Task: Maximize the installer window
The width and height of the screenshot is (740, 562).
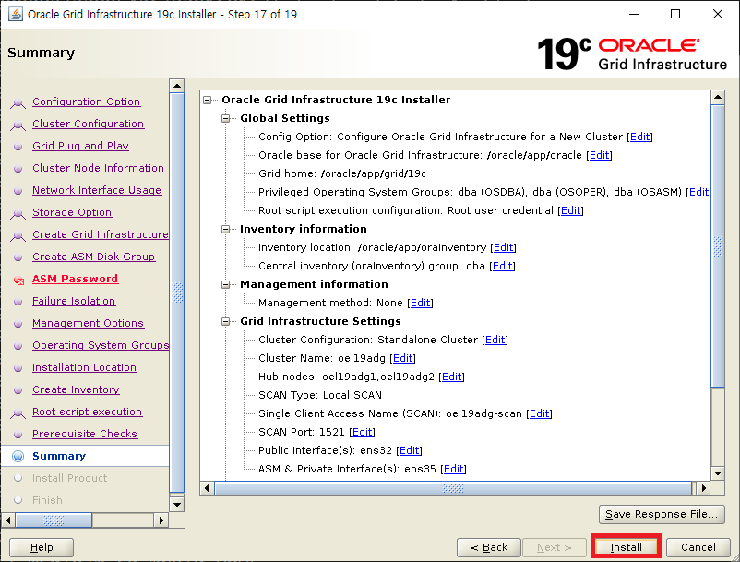Action: [675, 14]
